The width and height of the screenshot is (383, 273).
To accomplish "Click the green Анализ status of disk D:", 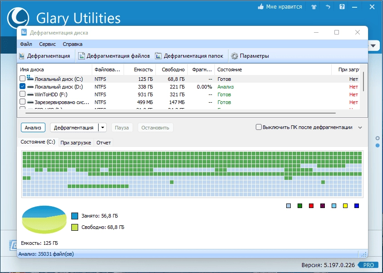I will 225,87.
